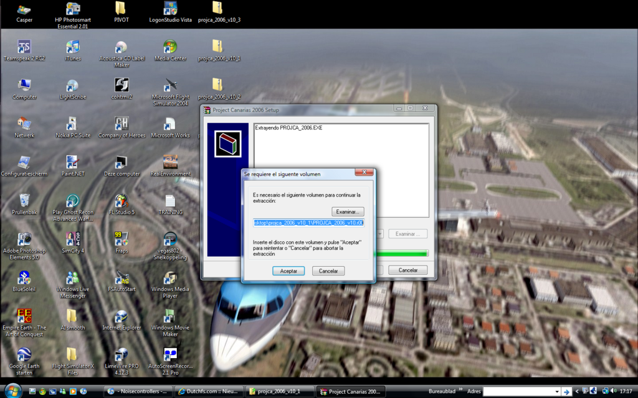Launch Acoustica CD Label Maker
The image size is (638, 398).
pyautogui.click(x=121, y=54)
